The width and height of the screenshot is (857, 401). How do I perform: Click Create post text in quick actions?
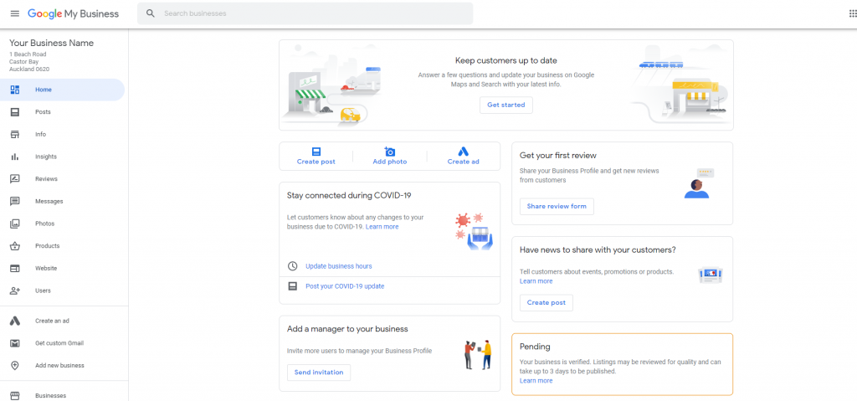(x=316, y=162)
